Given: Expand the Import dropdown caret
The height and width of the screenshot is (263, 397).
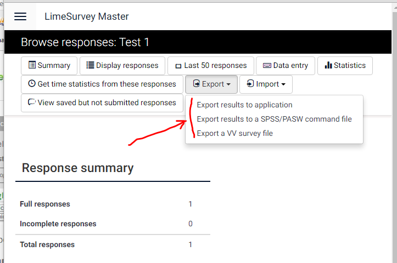Looking at the screenshot, I should [x=283, y=84].
